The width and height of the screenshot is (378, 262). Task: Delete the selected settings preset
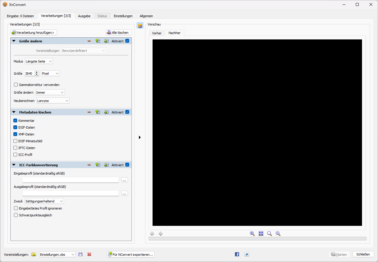pos(89,254)
